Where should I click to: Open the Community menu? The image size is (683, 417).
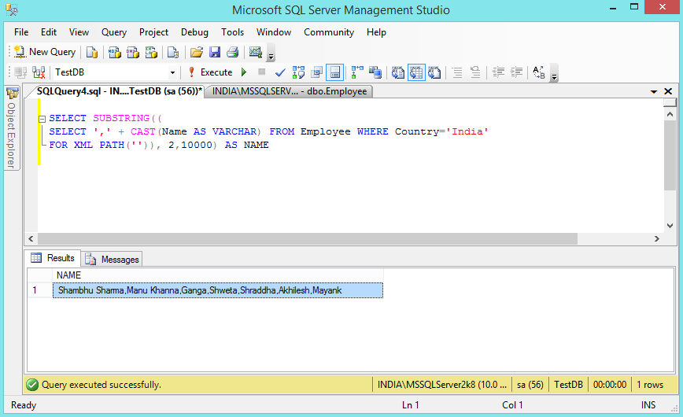tap(329, 32)
